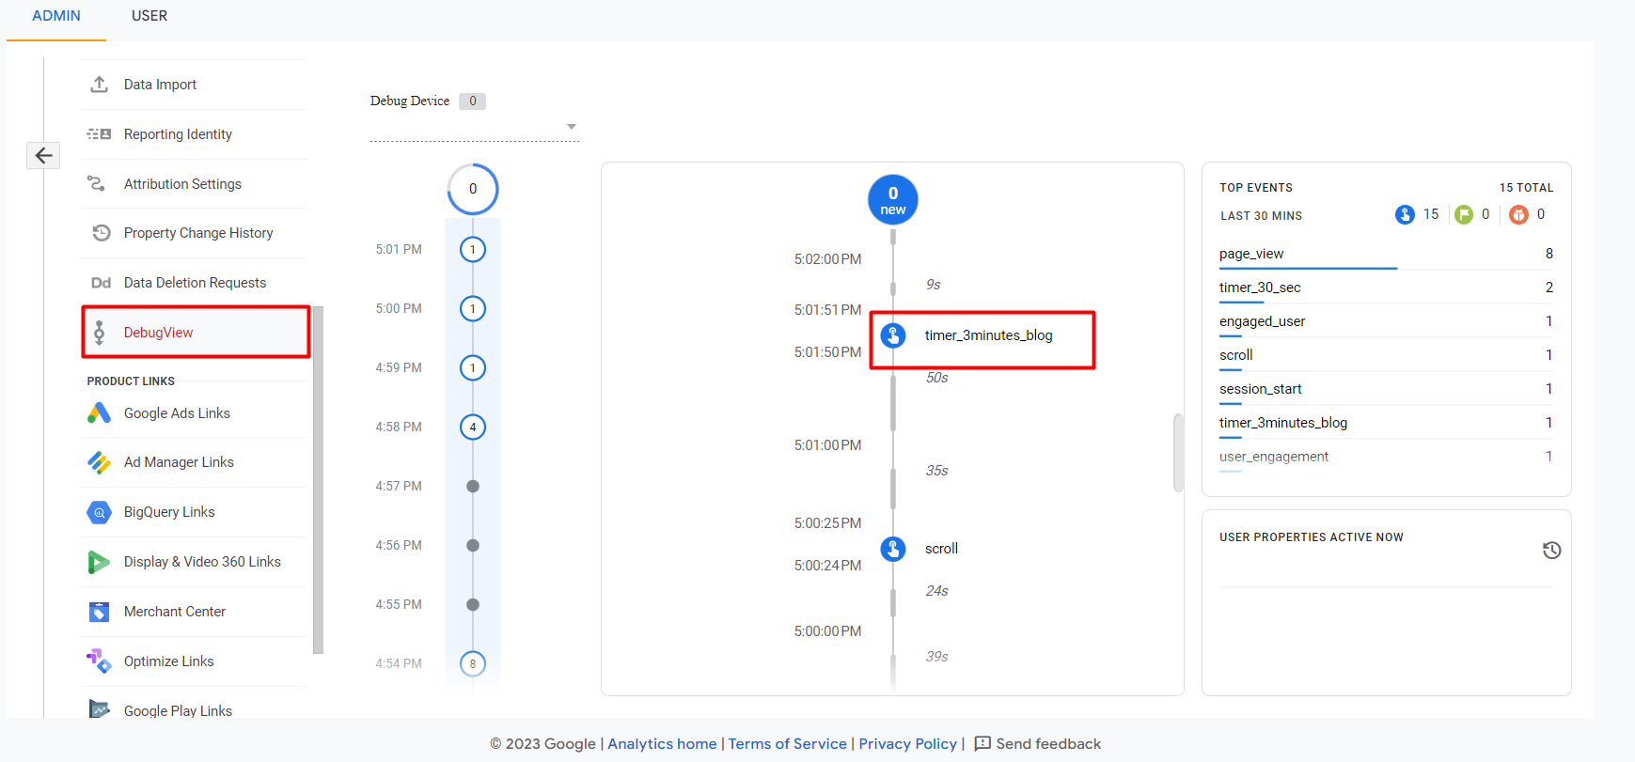Click the Optimize Links icon

(x=99, y=661)
